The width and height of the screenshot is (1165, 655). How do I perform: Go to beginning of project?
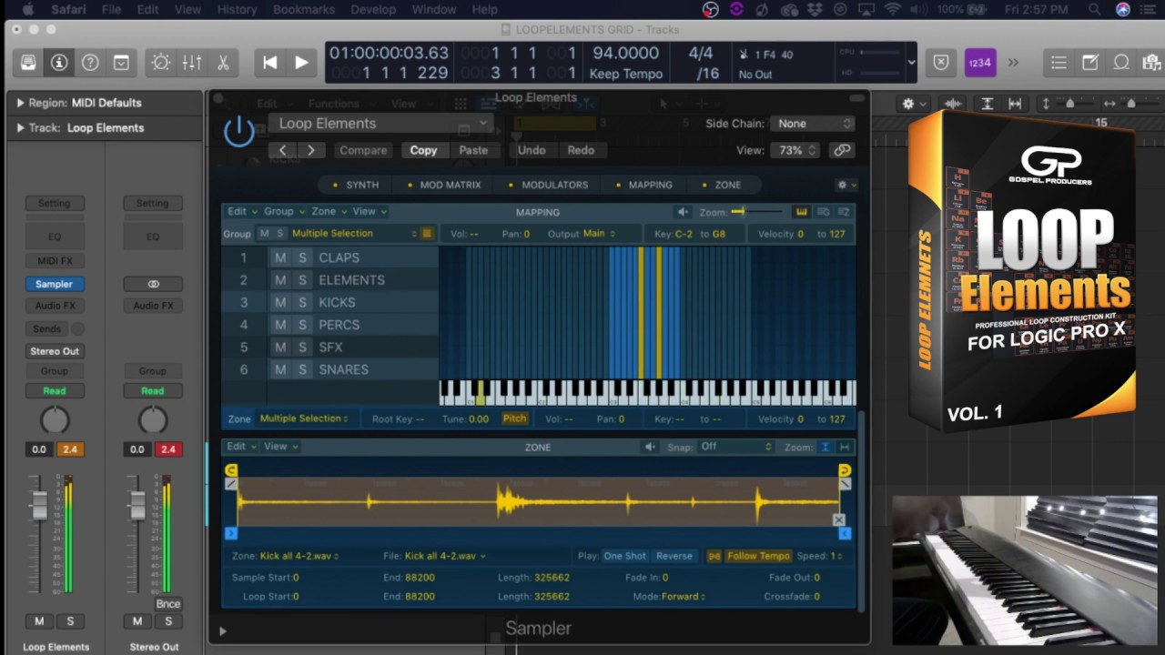click(269, 63)
